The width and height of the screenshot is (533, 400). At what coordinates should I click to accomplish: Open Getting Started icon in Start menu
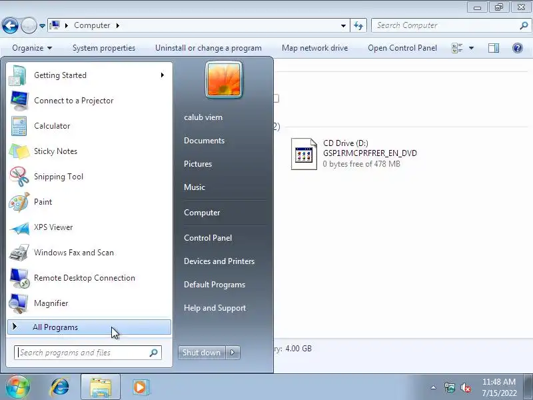[18, 75]
